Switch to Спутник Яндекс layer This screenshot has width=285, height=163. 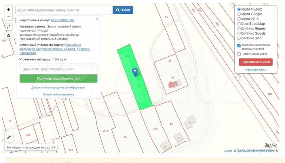tap(239, 28)
